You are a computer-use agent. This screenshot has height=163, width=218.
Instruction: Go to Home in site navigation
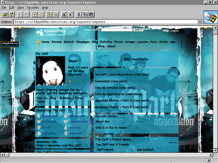point(45,42)
